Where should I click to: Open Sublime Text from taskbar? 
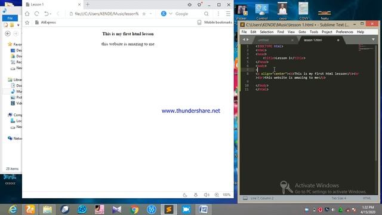click(x=169, y=210)
